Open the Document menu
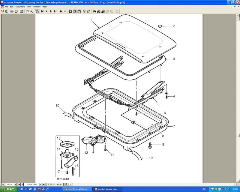The width and height of the screenshot is (240, 192). (20, 6)
